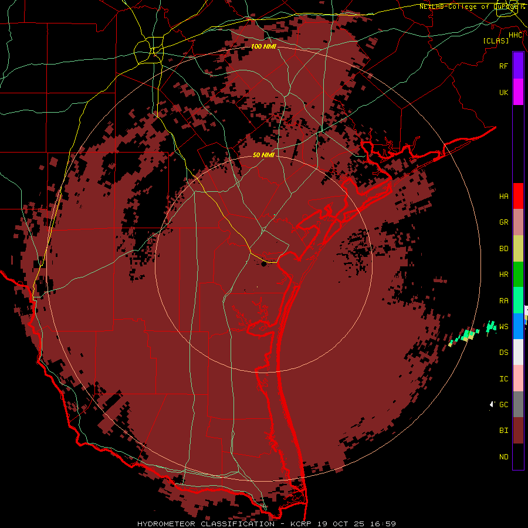Click the dusty pink GR legend swatch
This screenshot has height=528, width=528.
point(518,222)
